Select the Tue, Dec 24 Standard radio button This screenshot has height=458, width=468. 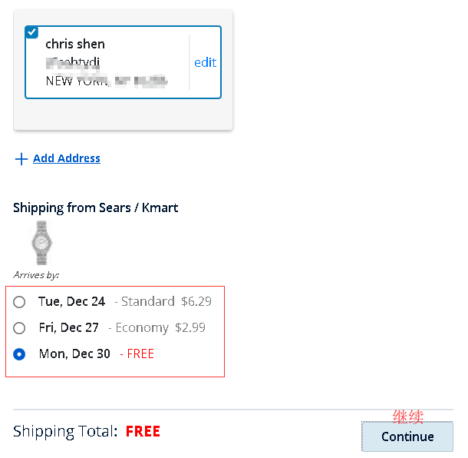pyautogui.click(x=19, y=302)
